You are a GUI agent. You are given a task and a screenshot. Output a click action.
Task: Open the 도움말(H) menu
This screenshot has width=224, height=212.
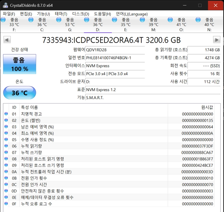click(x=103, y=14)
